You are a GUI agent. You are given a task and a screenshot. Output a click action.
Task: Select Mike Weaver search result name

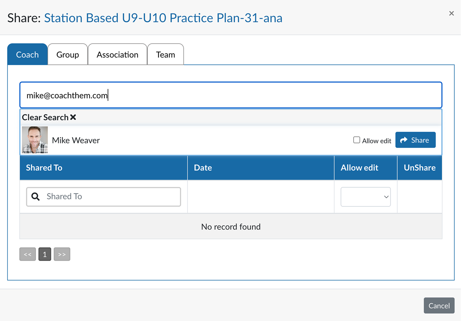point(76,140)
